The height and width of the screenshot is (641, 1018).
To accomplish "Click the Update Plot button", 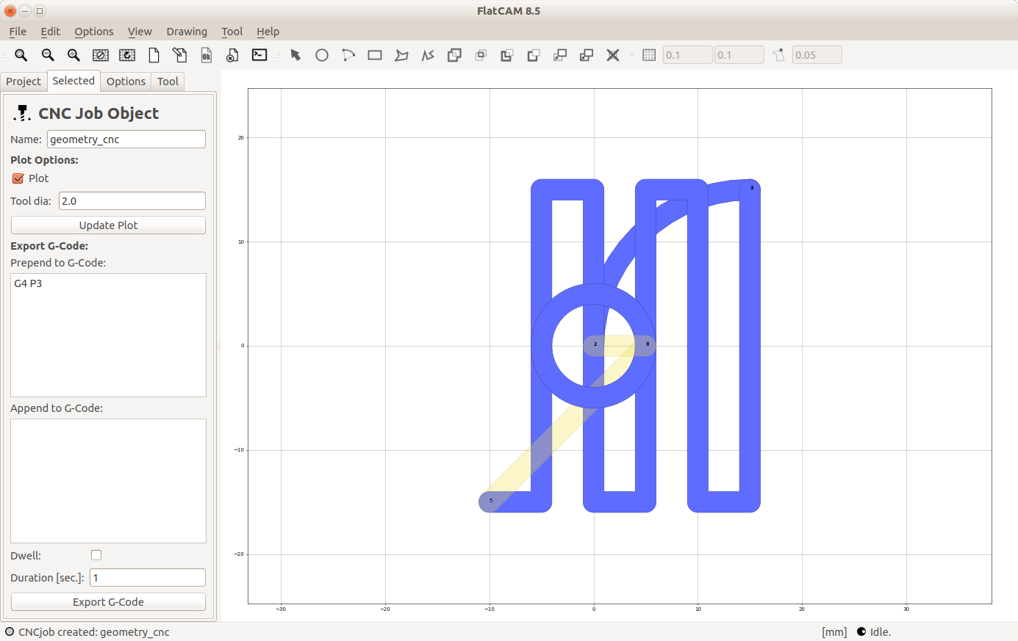I will point(108,225).
